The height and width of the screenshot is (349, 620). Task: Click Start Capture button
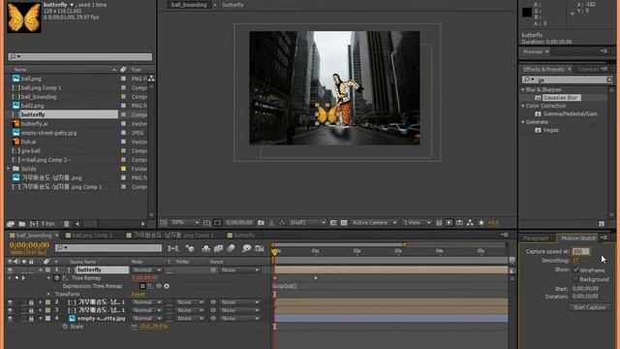(x=589, y=307)
